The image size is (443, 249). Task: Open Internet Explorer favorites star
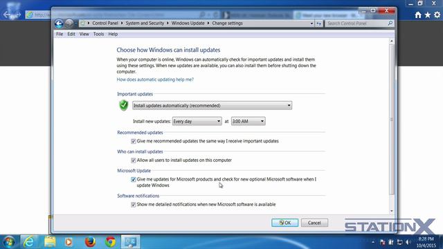tap(428, 15)
